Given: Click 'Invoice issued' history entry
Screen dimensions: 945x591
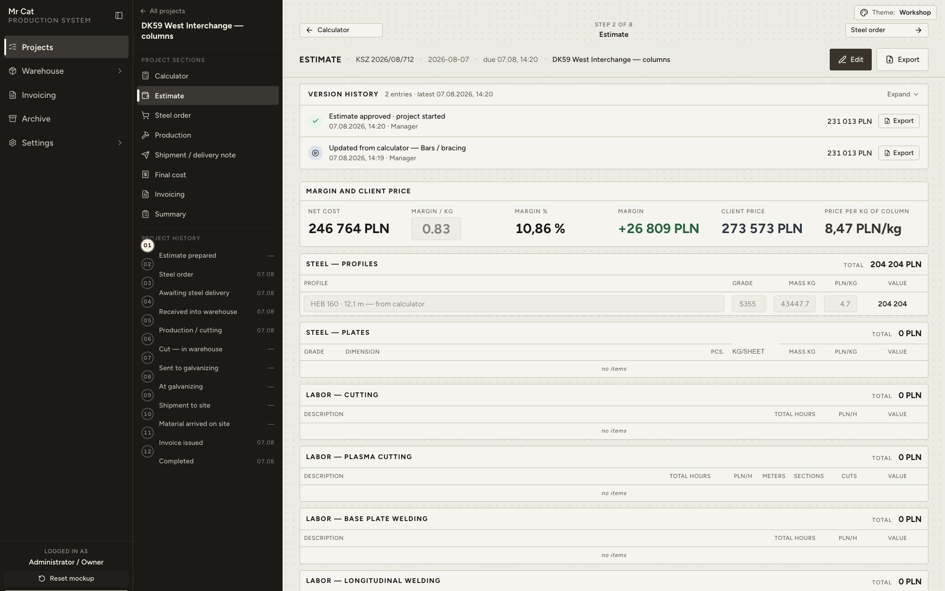Looking at the screenshot, I should 181,443.
